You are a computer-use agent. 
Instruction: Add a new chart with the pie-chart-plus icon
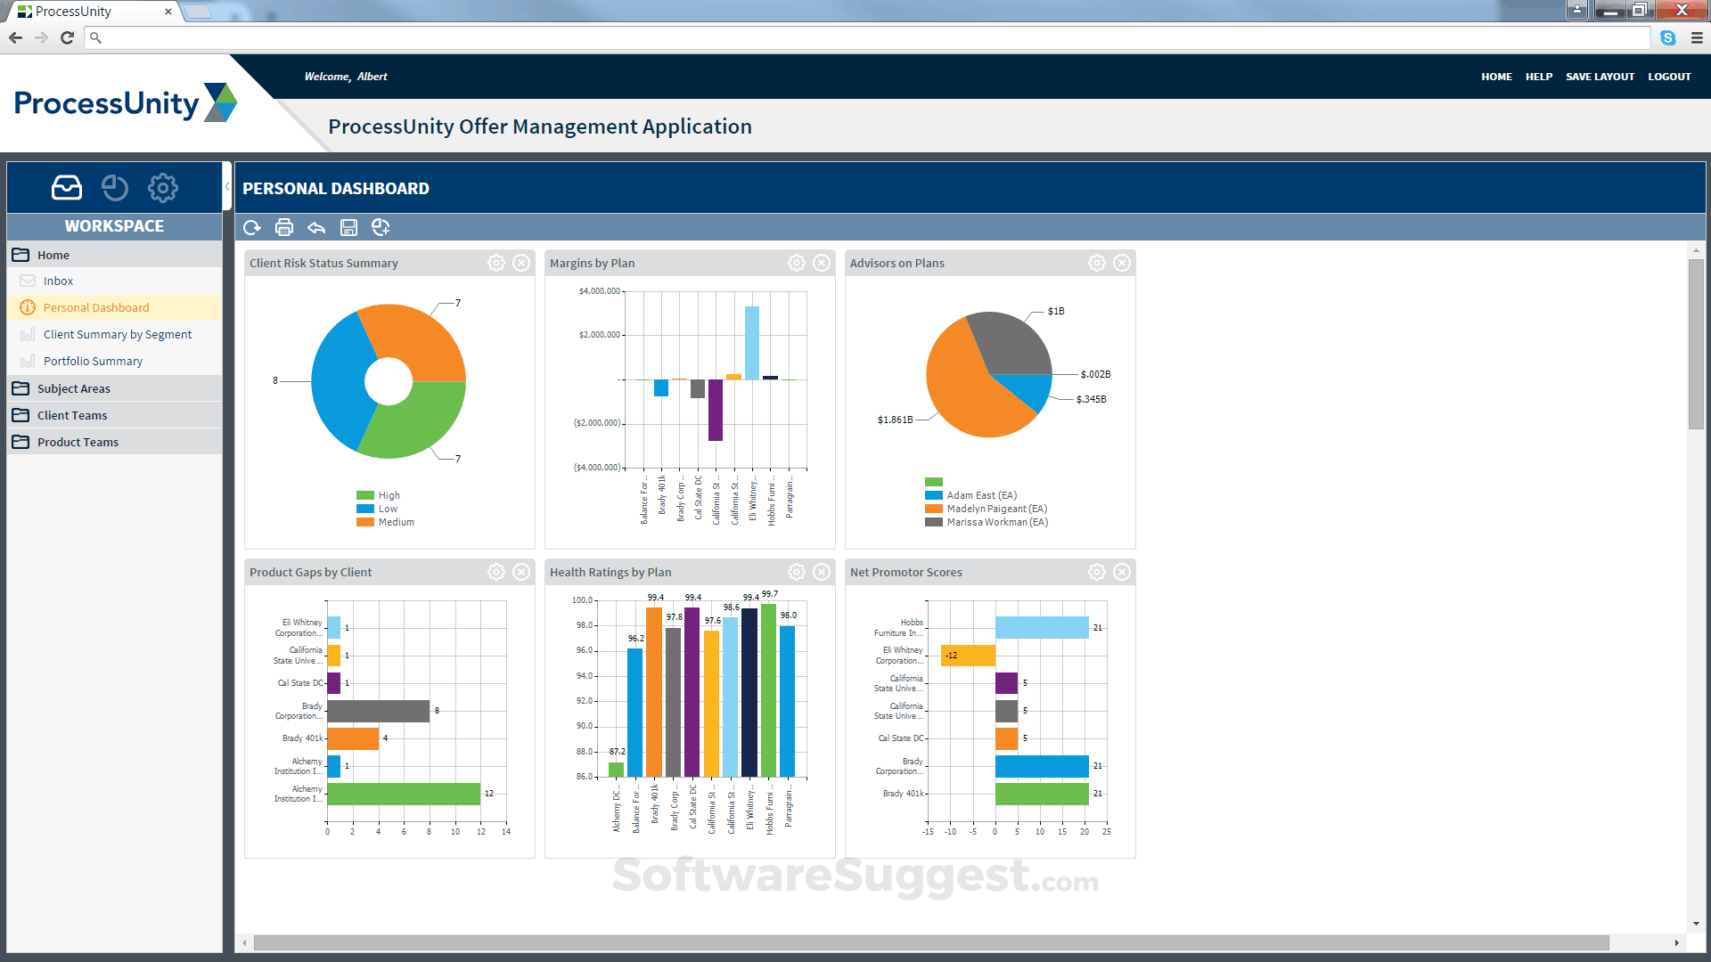[x=381, y=227]
